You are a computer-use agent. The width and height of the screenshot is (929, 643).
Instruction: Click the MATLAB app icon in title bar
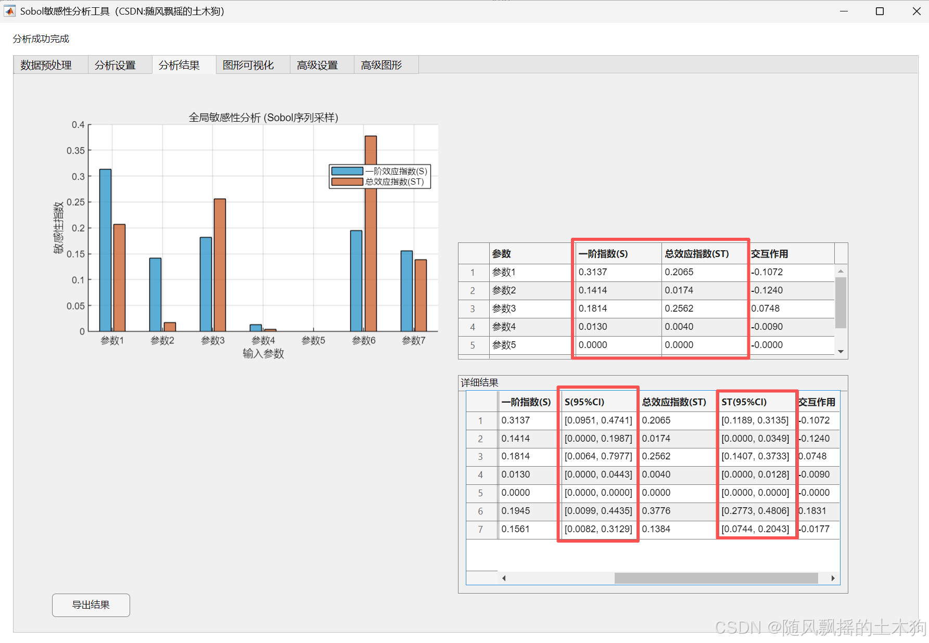click(x=10, y=11)
